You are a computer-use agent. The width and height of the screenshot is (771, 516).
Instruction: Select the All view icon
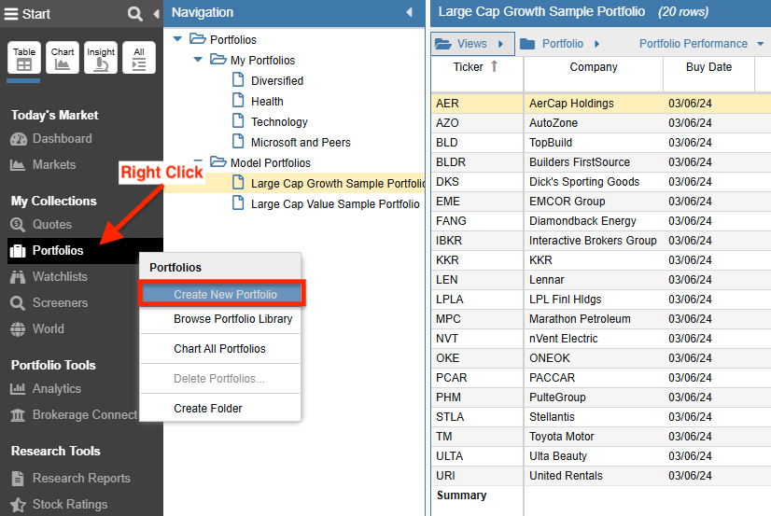coord(139,58)
